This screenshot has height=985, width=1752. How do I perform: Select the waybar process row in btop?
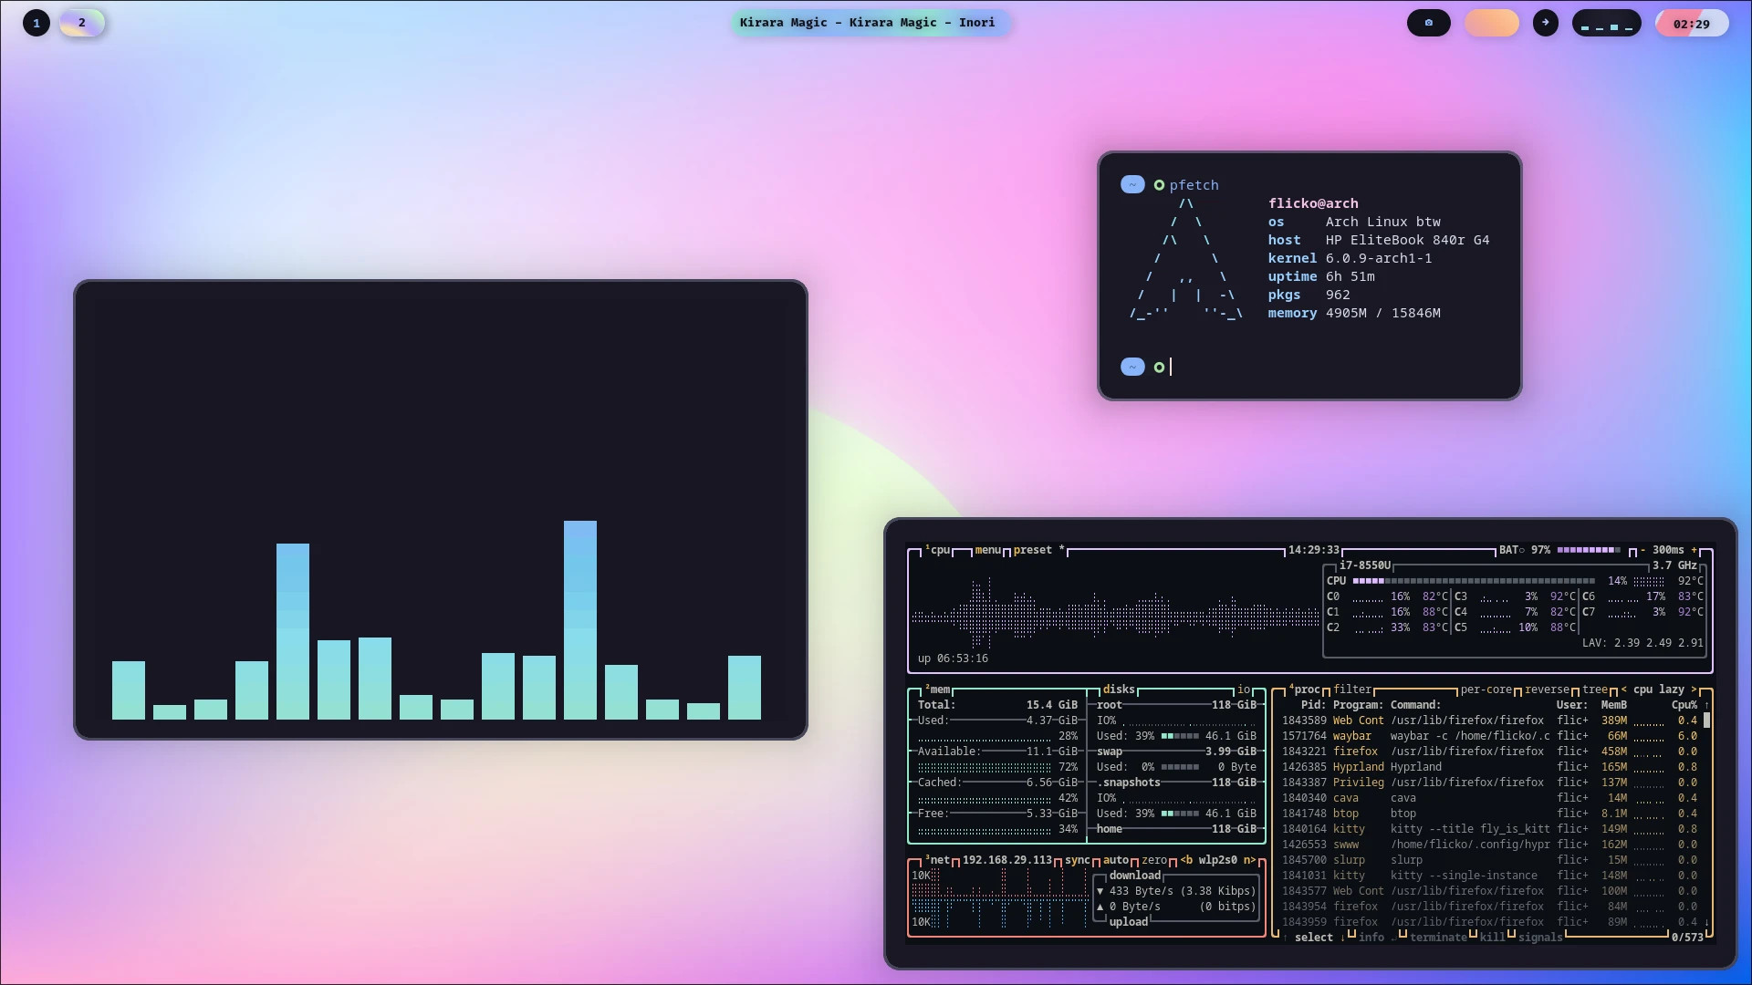tap(1460, 736)
